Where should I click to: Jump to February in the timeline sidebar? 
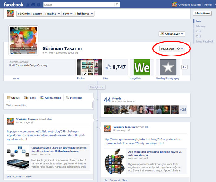click(x=200, y=26)
